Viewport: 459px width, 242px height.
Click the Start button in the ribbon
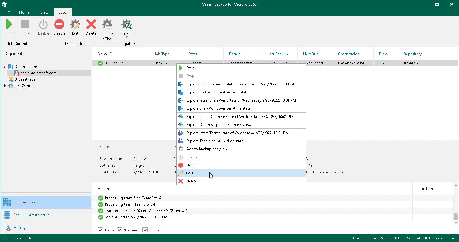coord(9,27)
